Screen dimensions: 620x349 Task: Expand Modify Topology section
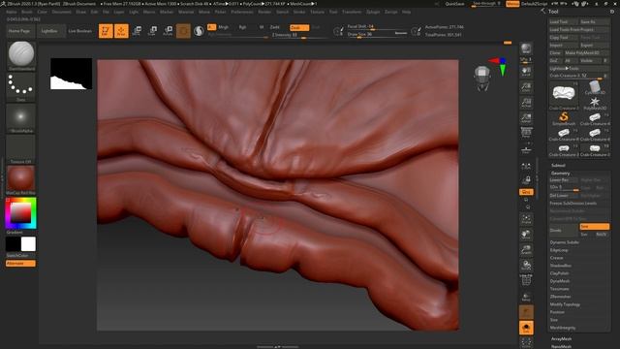[x=565, y=304]
